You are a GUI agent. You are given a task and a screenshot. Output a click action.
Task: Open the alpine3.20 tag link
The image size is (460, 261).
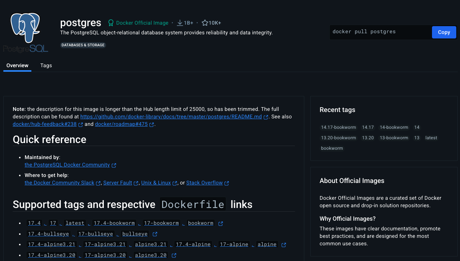point(151,255)
